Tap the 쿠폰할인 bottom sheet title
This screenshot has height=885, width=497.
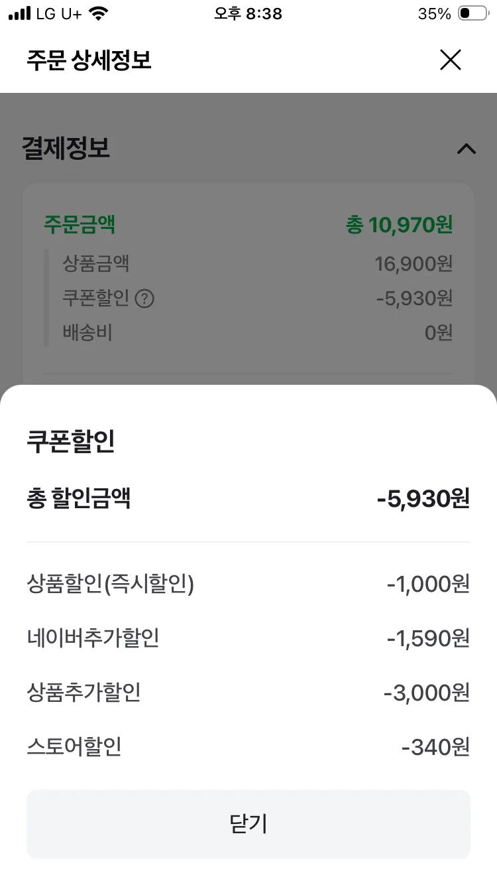pos(71,441)
